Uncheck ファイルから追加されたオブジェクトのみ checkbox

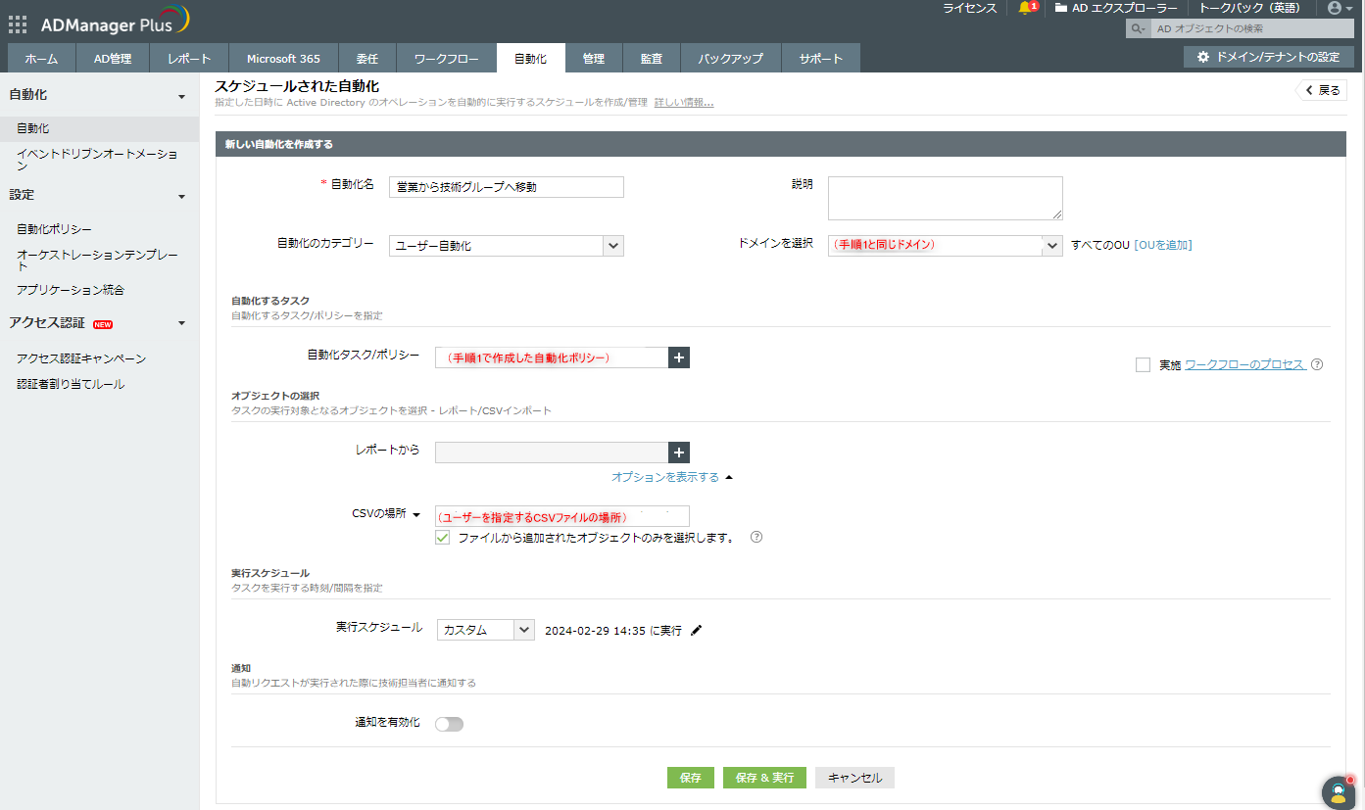click(x=443, y=538)
